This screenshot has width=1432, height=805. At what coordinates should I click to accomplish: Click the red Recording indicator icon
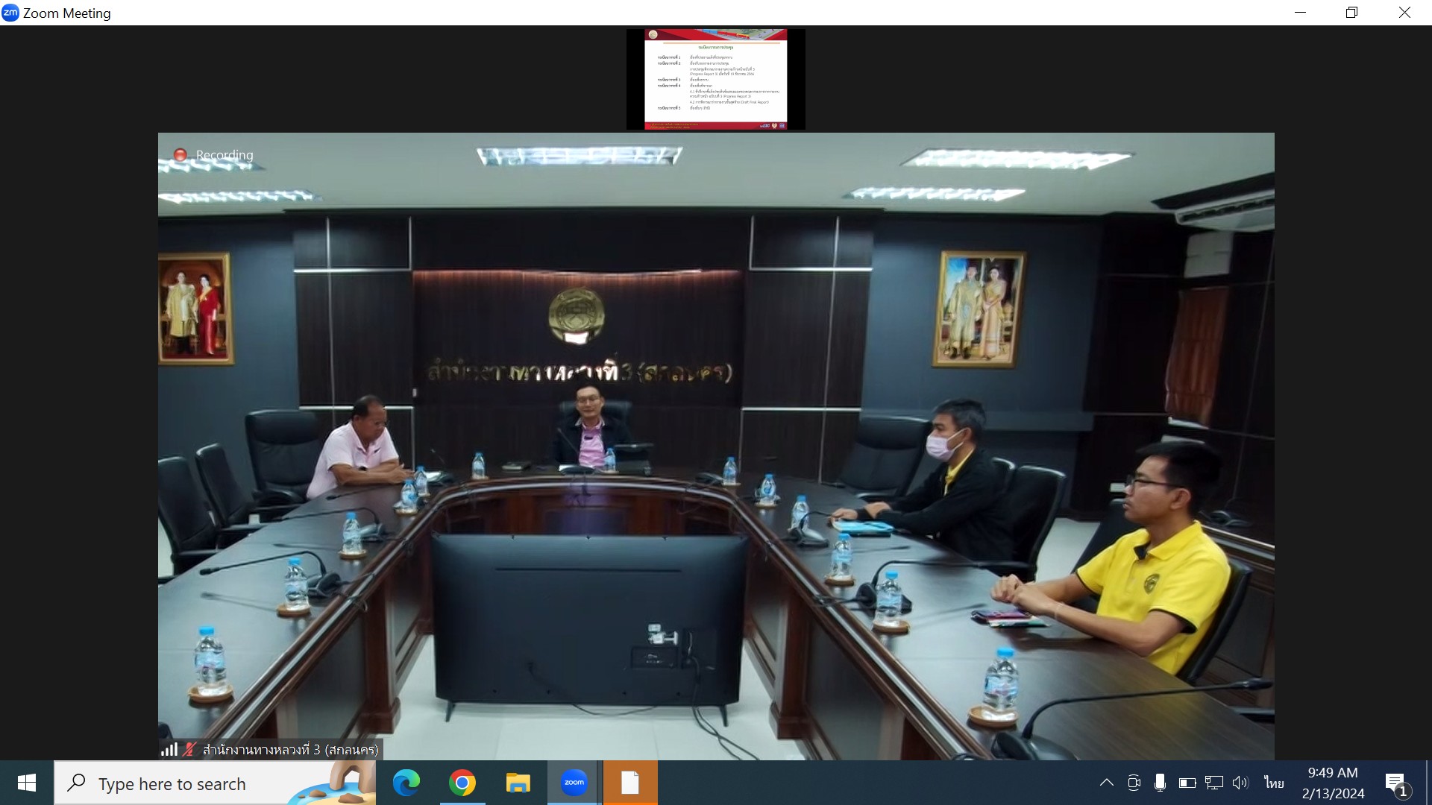pyautogui.click(x=180, y=155)
